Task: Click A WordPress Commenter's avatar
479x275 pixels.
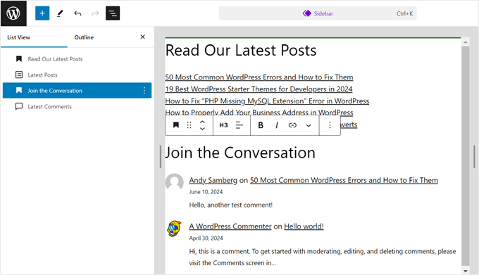Action: pos(174,229)
